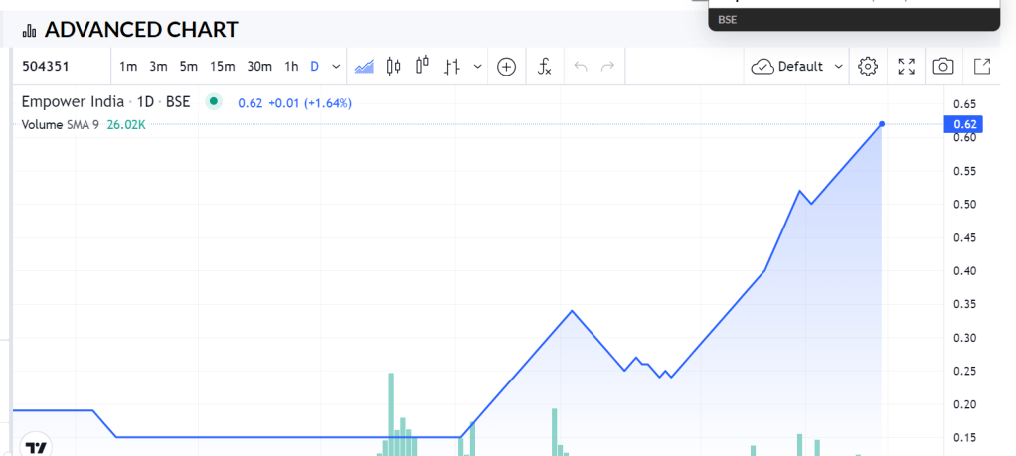Open chart settings gear
This screenshot has width=1016, height=456.
pos(868,67)
